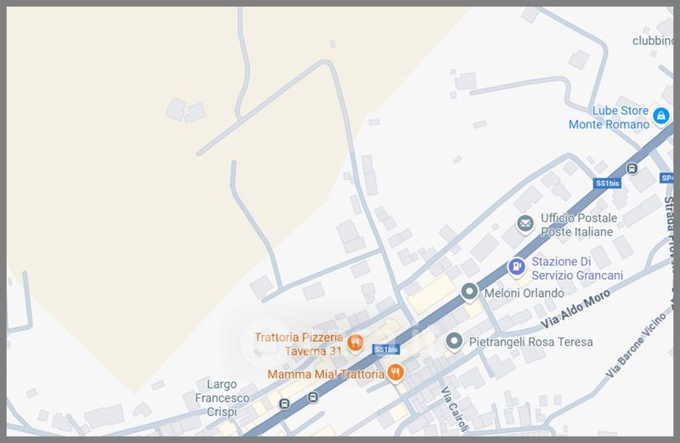Click the Lube Store Monte Romano shopping pin
The width and height of the screenshot is (680, 443).
(660, 116)
